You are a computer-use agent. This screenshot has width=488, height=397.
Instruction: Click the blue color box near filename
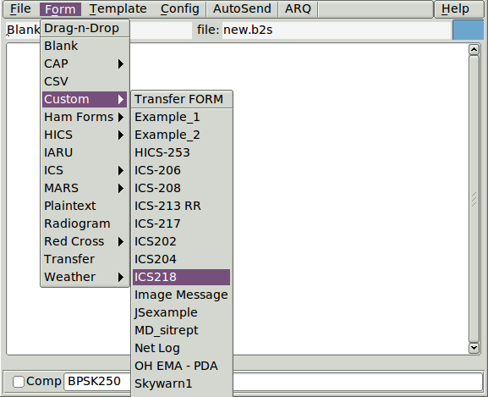468,30
